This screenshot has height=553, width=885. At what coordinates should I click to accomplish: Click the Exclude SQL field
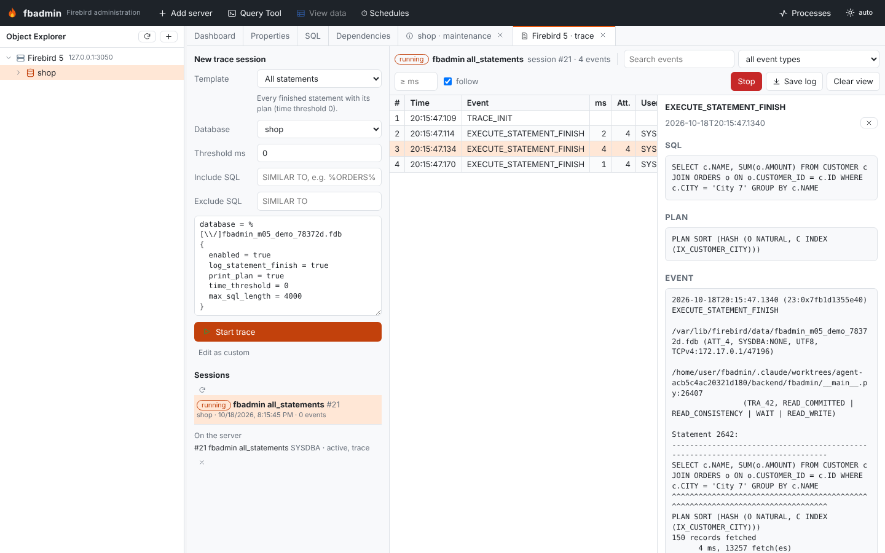(x=319, y=201)
